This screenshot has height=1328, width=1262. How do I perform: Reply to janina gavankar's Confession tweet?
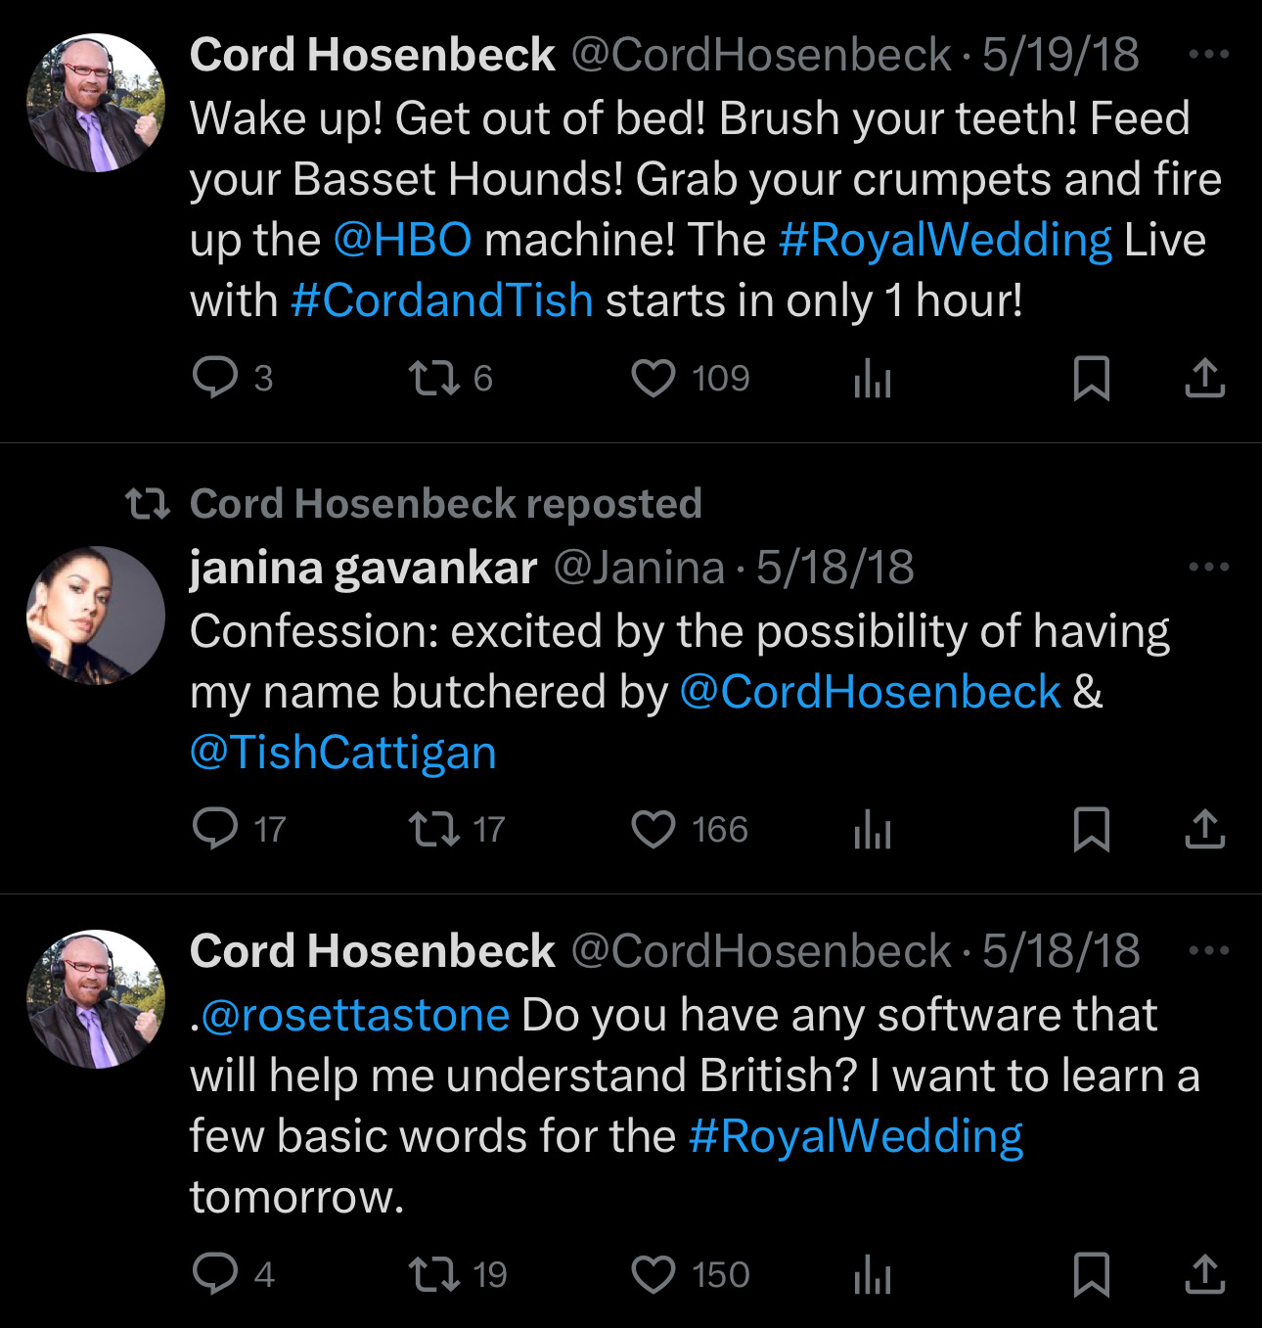pyautogui.click(x=215, y=829)
